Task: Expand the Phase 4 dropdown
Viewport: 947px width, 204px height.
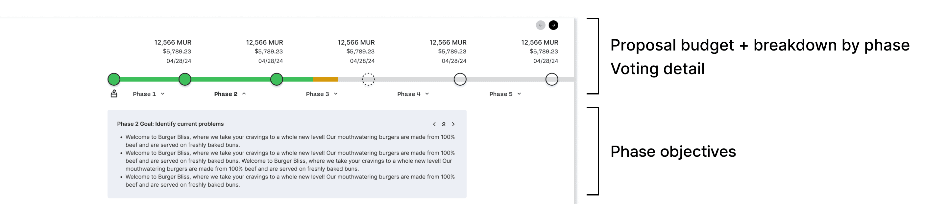Action: click(x=413, y=94)
